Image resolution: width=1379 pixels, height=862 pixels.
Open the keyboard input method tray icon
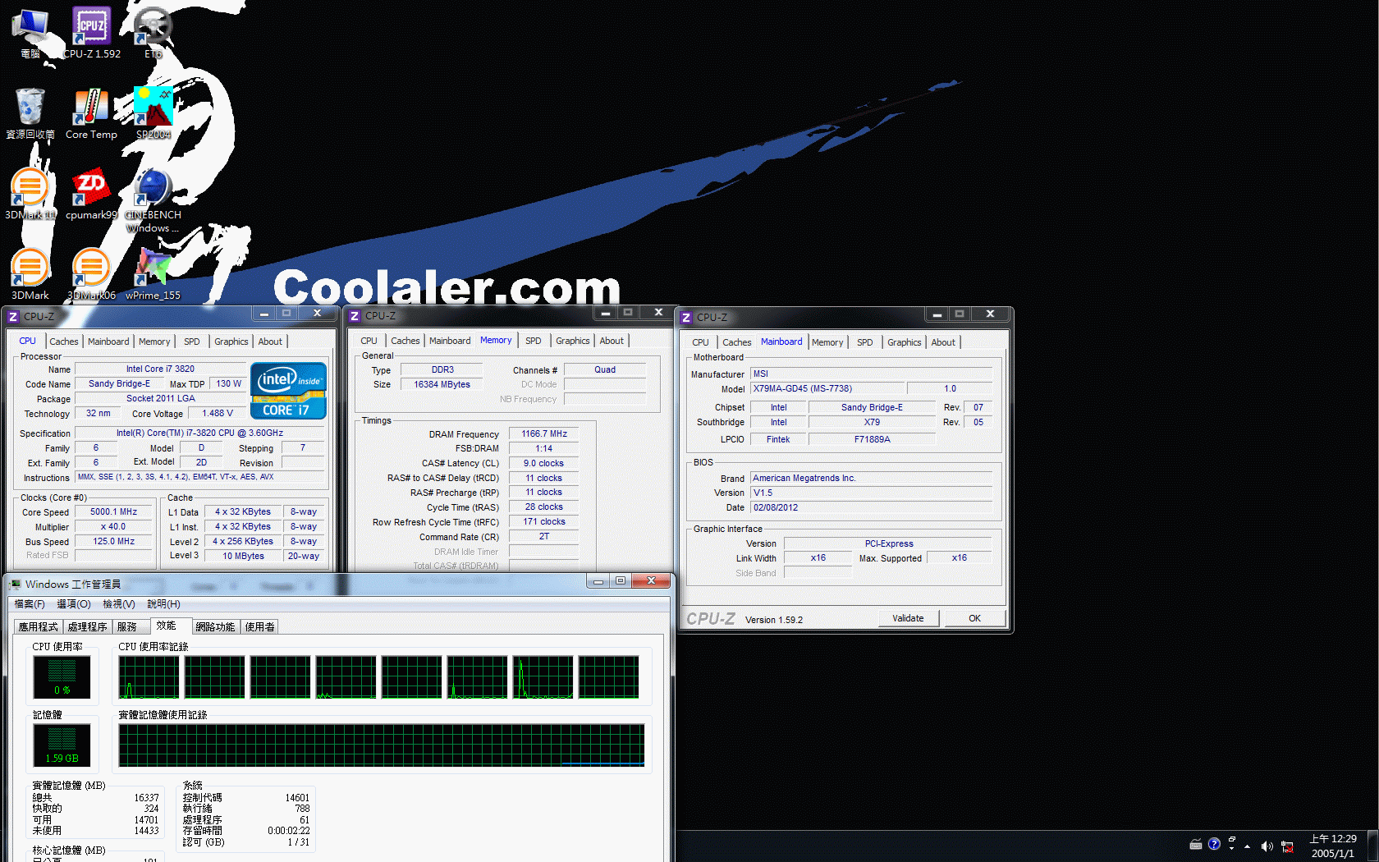[1196, 845]
